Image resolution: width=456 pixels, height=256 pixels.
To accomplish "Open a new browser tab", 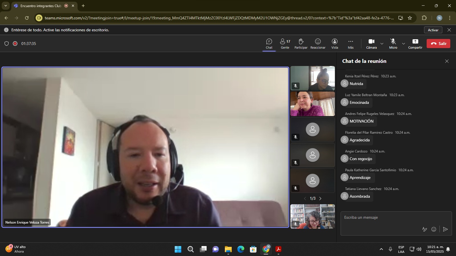I will pos(83,6).
